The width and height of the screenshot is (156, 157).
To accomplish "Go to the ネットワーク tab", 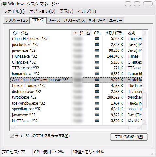I will tap(97, 21).
